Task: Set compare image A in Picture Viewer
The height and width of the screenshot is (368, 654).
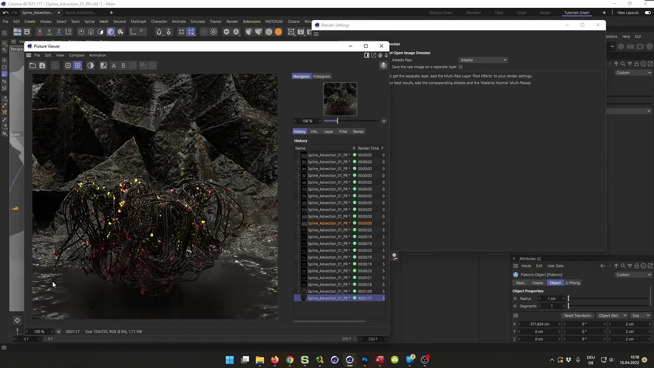Action: pos(114,65)
